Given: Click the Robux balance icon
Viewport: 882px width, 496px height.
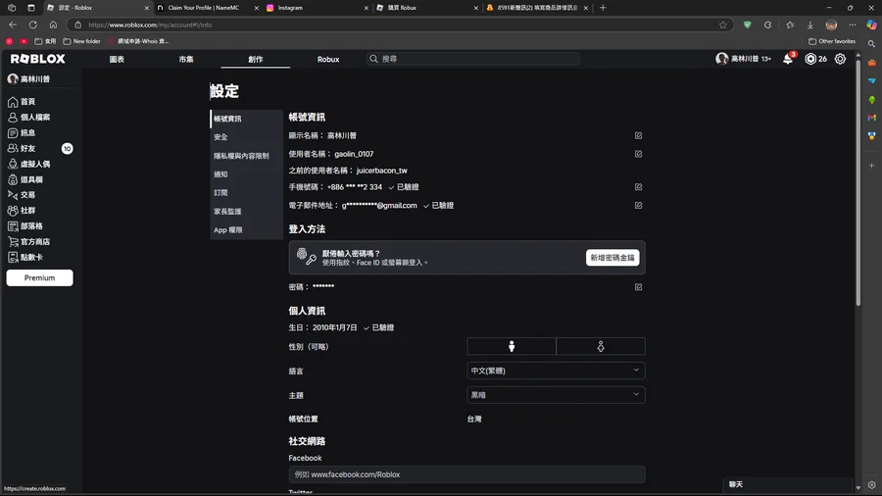Looking at the screenshot, I should tap(810, 59).
